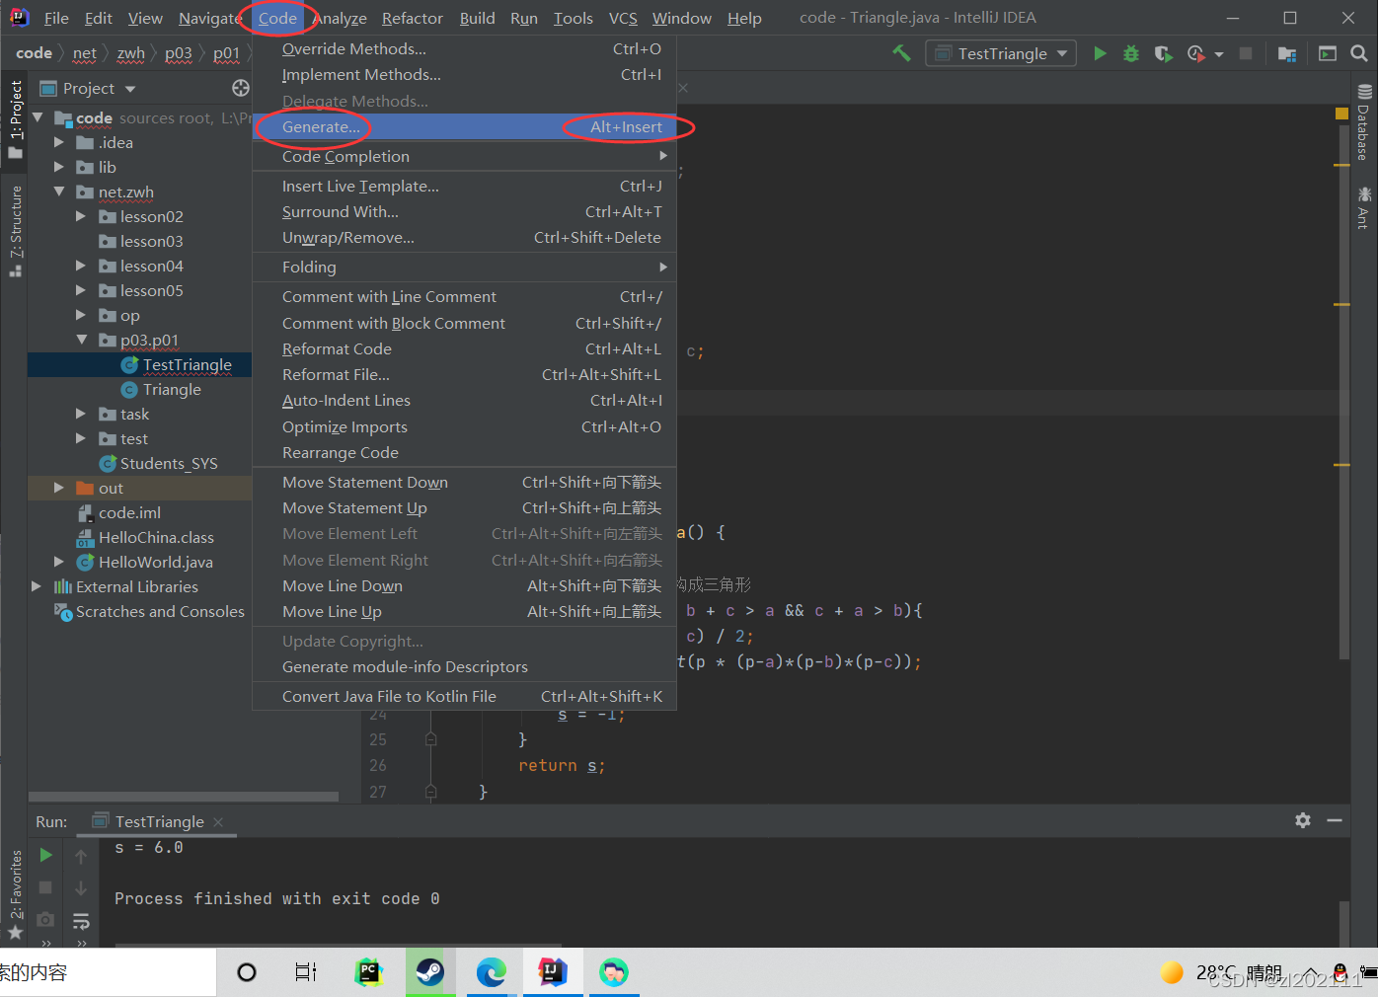Click up stack trace arrow in Run panel
Screen dimensions: 1378x997
[81, 856]
